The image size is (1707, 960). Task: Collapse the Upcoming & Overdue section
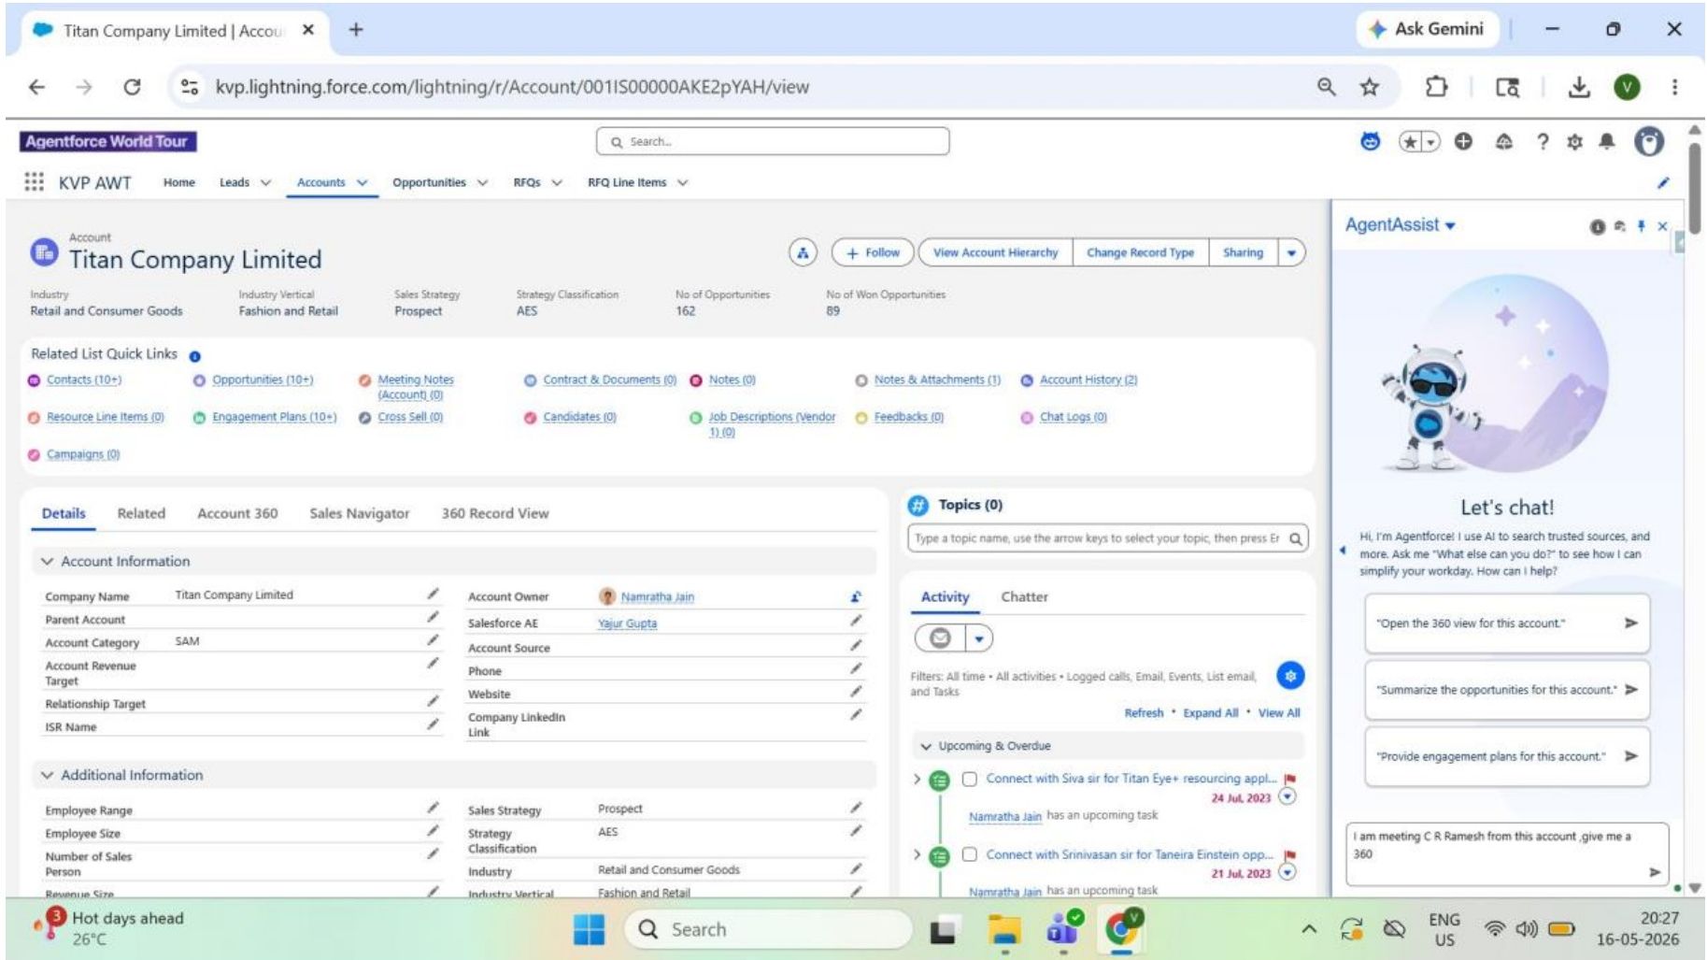tap(926, 746)
